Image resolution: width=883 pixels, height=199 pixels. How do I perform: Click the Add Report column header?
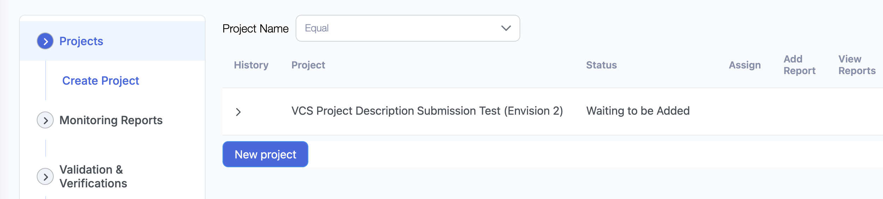coord(799,65)
